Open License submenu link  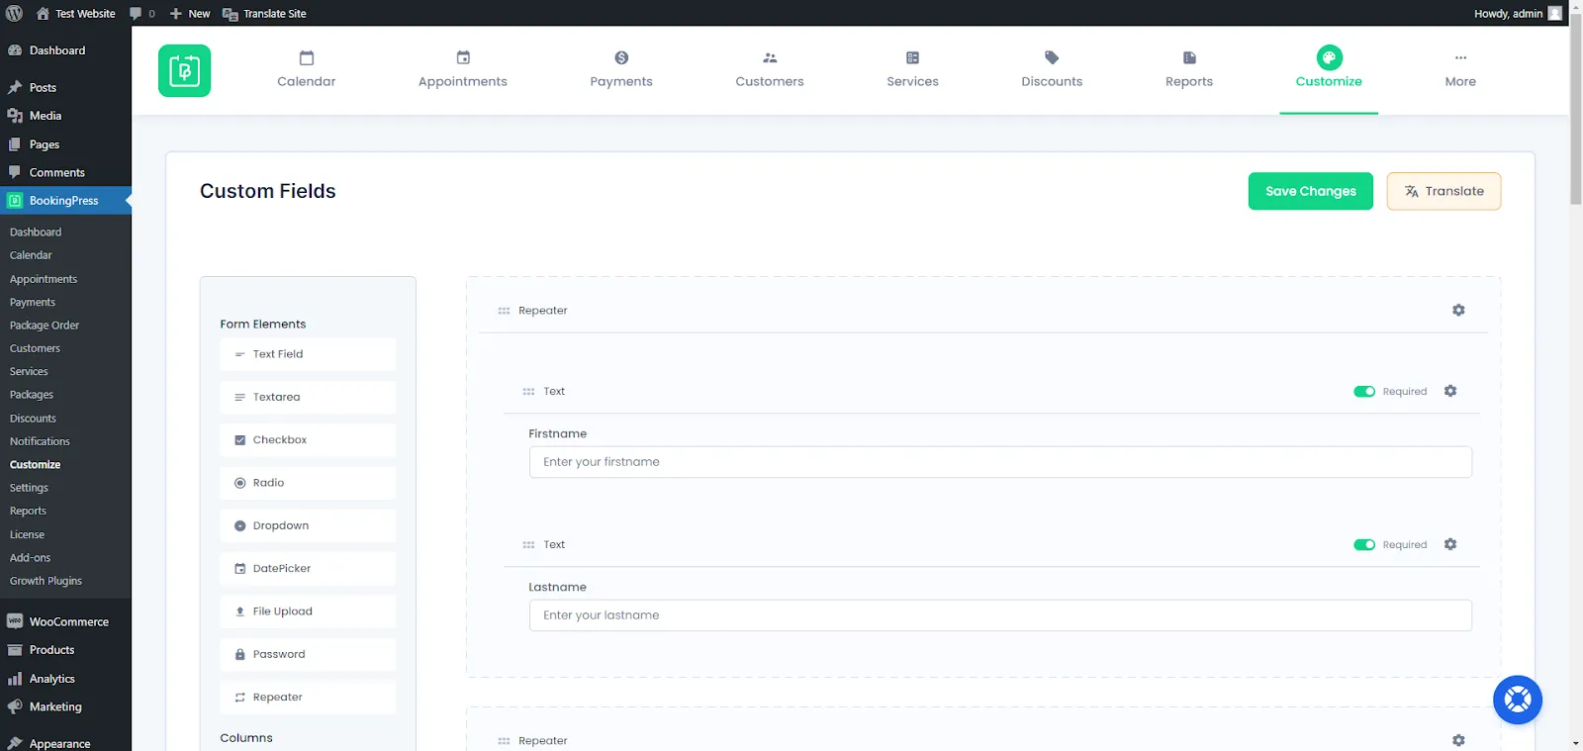click(27, 534)
